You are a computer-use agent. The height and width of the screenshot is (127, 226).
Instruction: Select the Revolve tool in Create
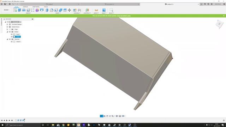click(24, 10)
